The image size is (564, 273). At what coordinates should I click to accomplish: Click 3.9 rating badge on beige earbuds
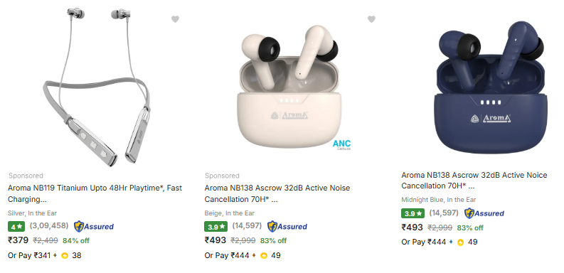point(216,227)
